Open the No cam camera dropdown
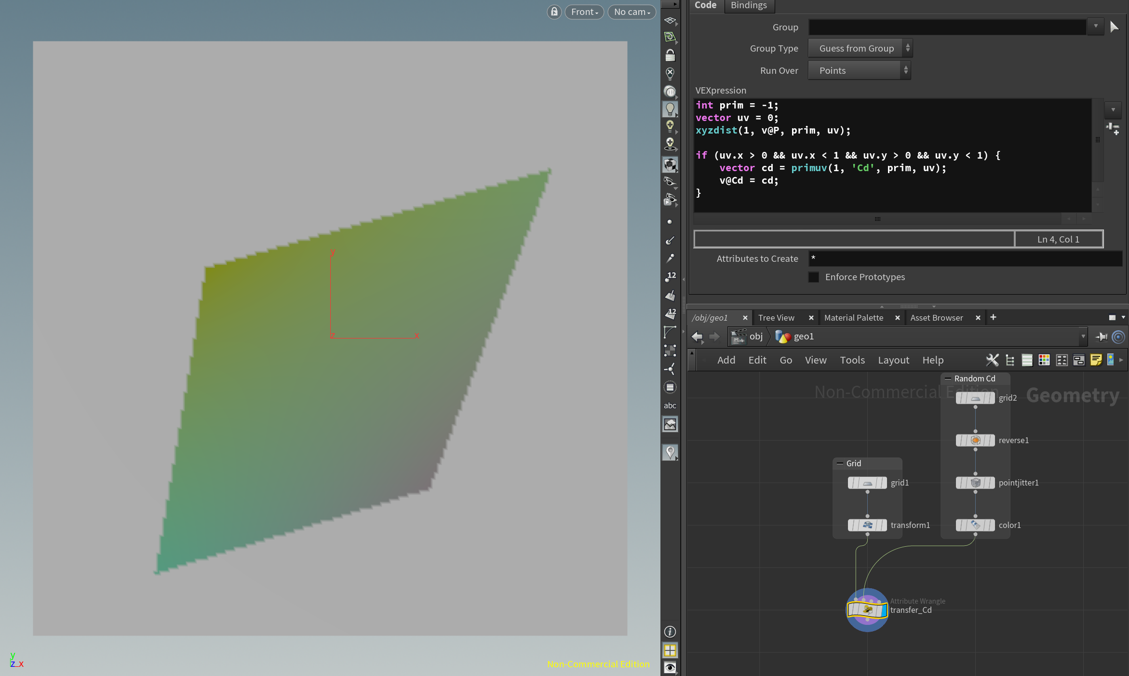The height and width of the screenshot is (676, 1129). (x=632, y=12)
